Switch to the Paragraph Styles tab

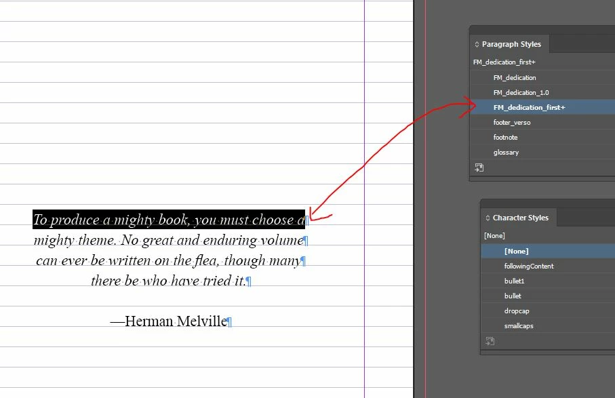pos(511,44)
